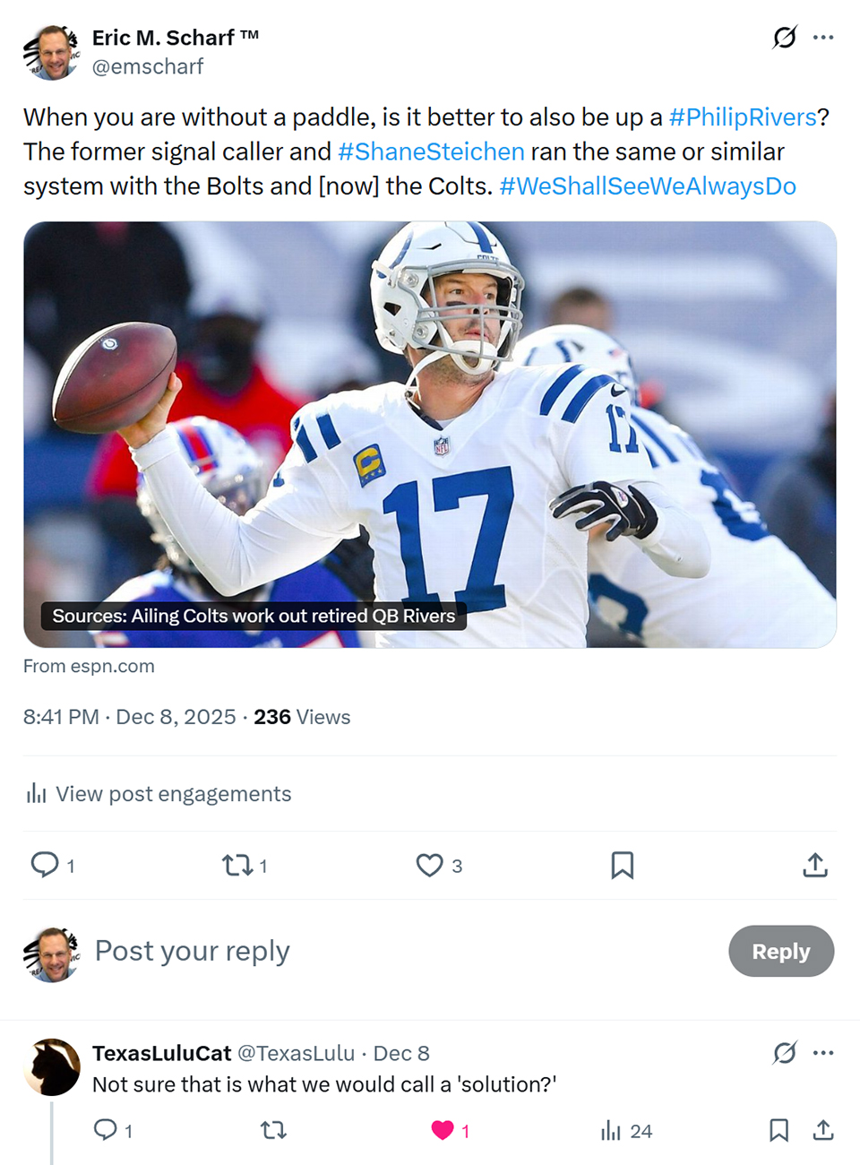Like the main post with heart icon

click(x=430, y=865)
